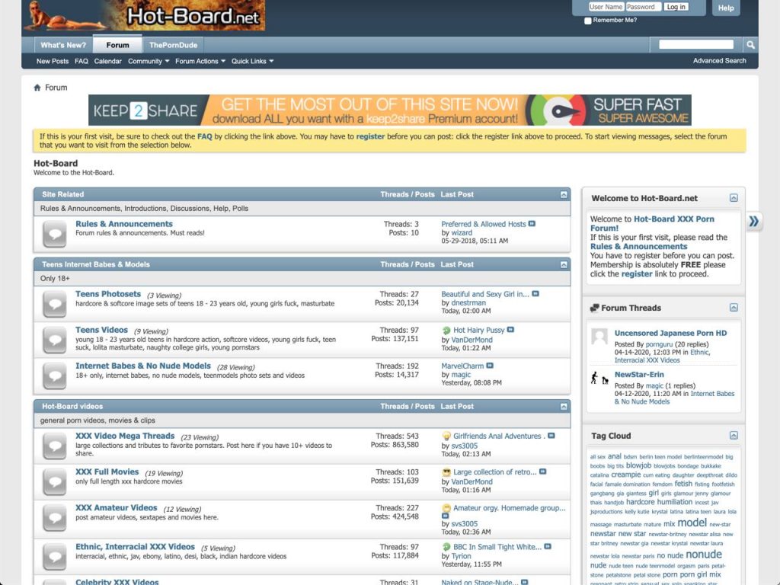
Task: Open the Hot-Board XXX Porn Forum! welcome link
Action: coord(652,223)
